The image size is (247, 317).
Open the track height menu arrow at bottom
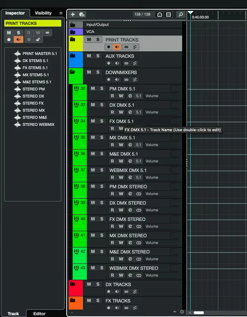[175, 312]
